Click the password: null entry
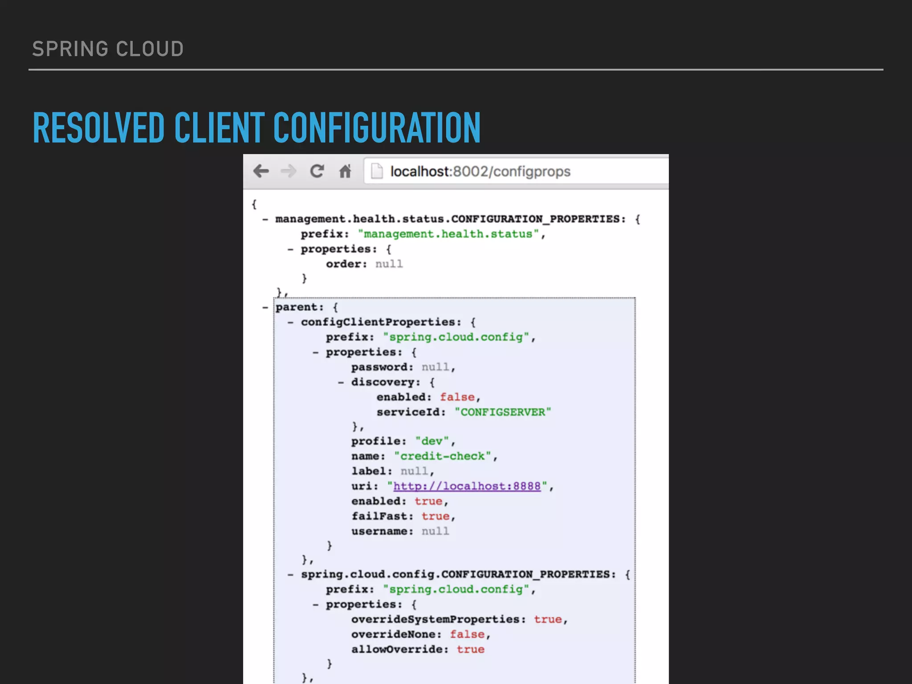The width and height of the screenshot is (912, 684). (x=403, y=367)
